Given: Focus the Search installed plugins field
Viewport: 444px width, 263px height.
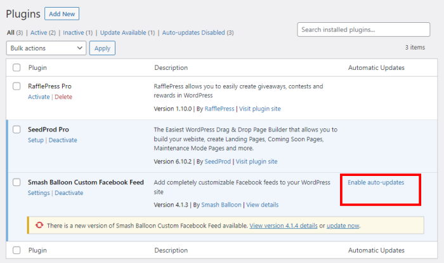Looking at the screenshot, I should coord(363,29).
